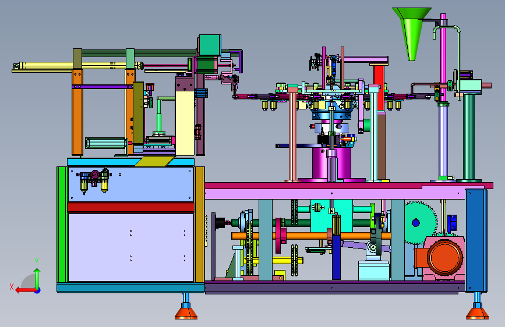Select the lavender cylinder column at right
This screenshot has width=505, height=327.
coord(443,141)
